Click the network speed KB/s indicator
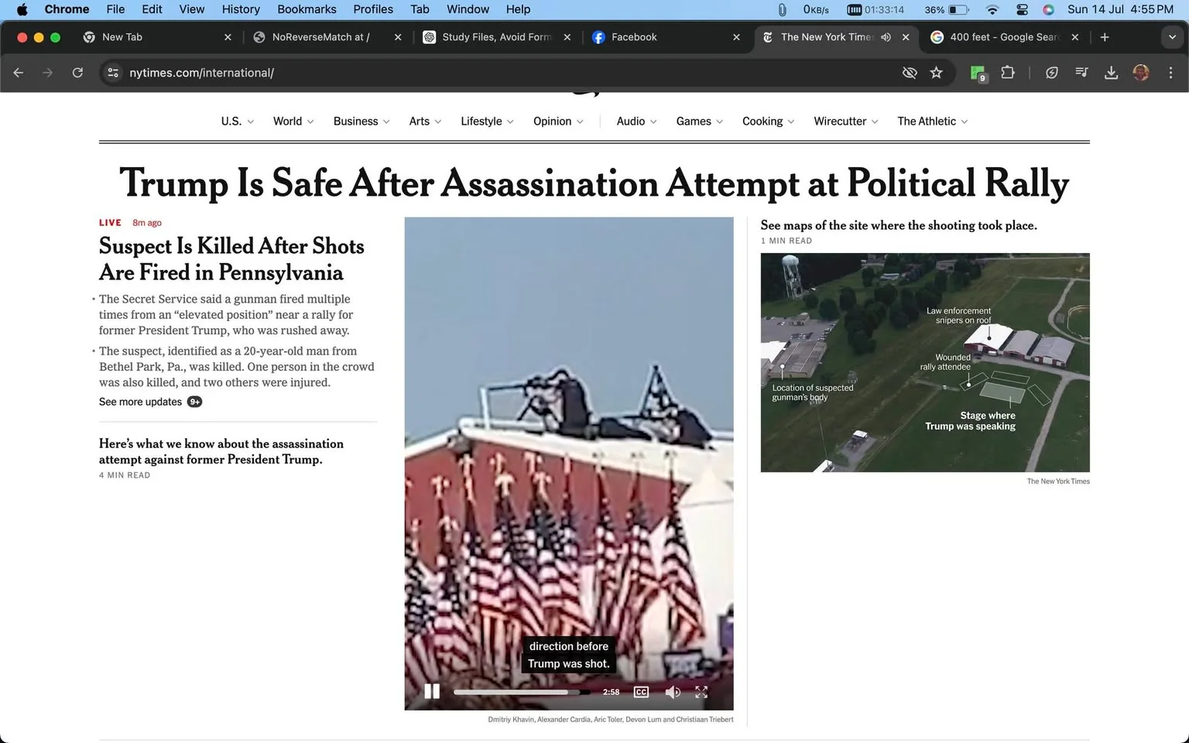The image size is (1189, 743). coord(816,9)
